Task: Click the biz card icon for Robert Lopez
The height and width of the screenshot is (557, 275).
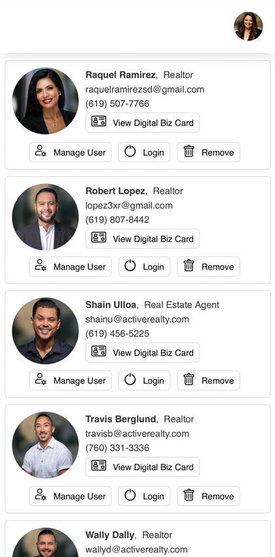Action: coord(99,237)
